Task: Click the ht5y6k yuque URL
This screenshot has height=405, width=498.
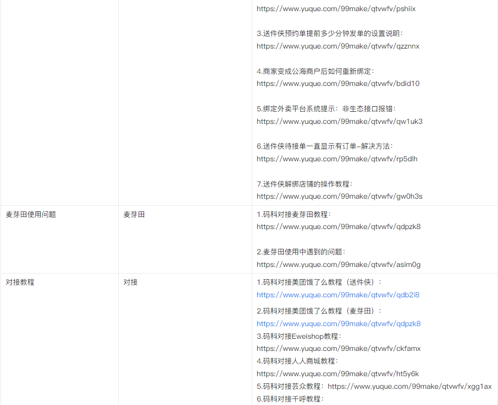Action: (x=338, y=374)
